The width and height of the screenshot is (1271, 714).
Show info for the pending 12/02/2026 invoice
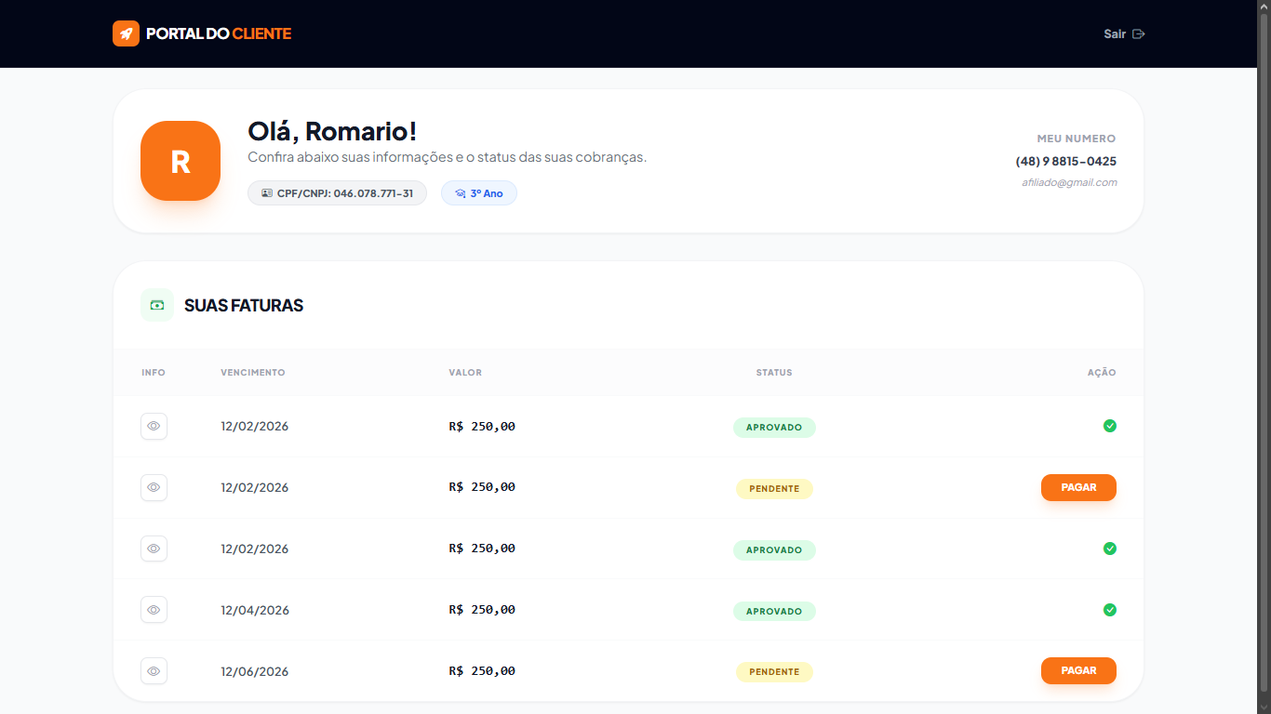pyautogui.click(x=154, y=487)
